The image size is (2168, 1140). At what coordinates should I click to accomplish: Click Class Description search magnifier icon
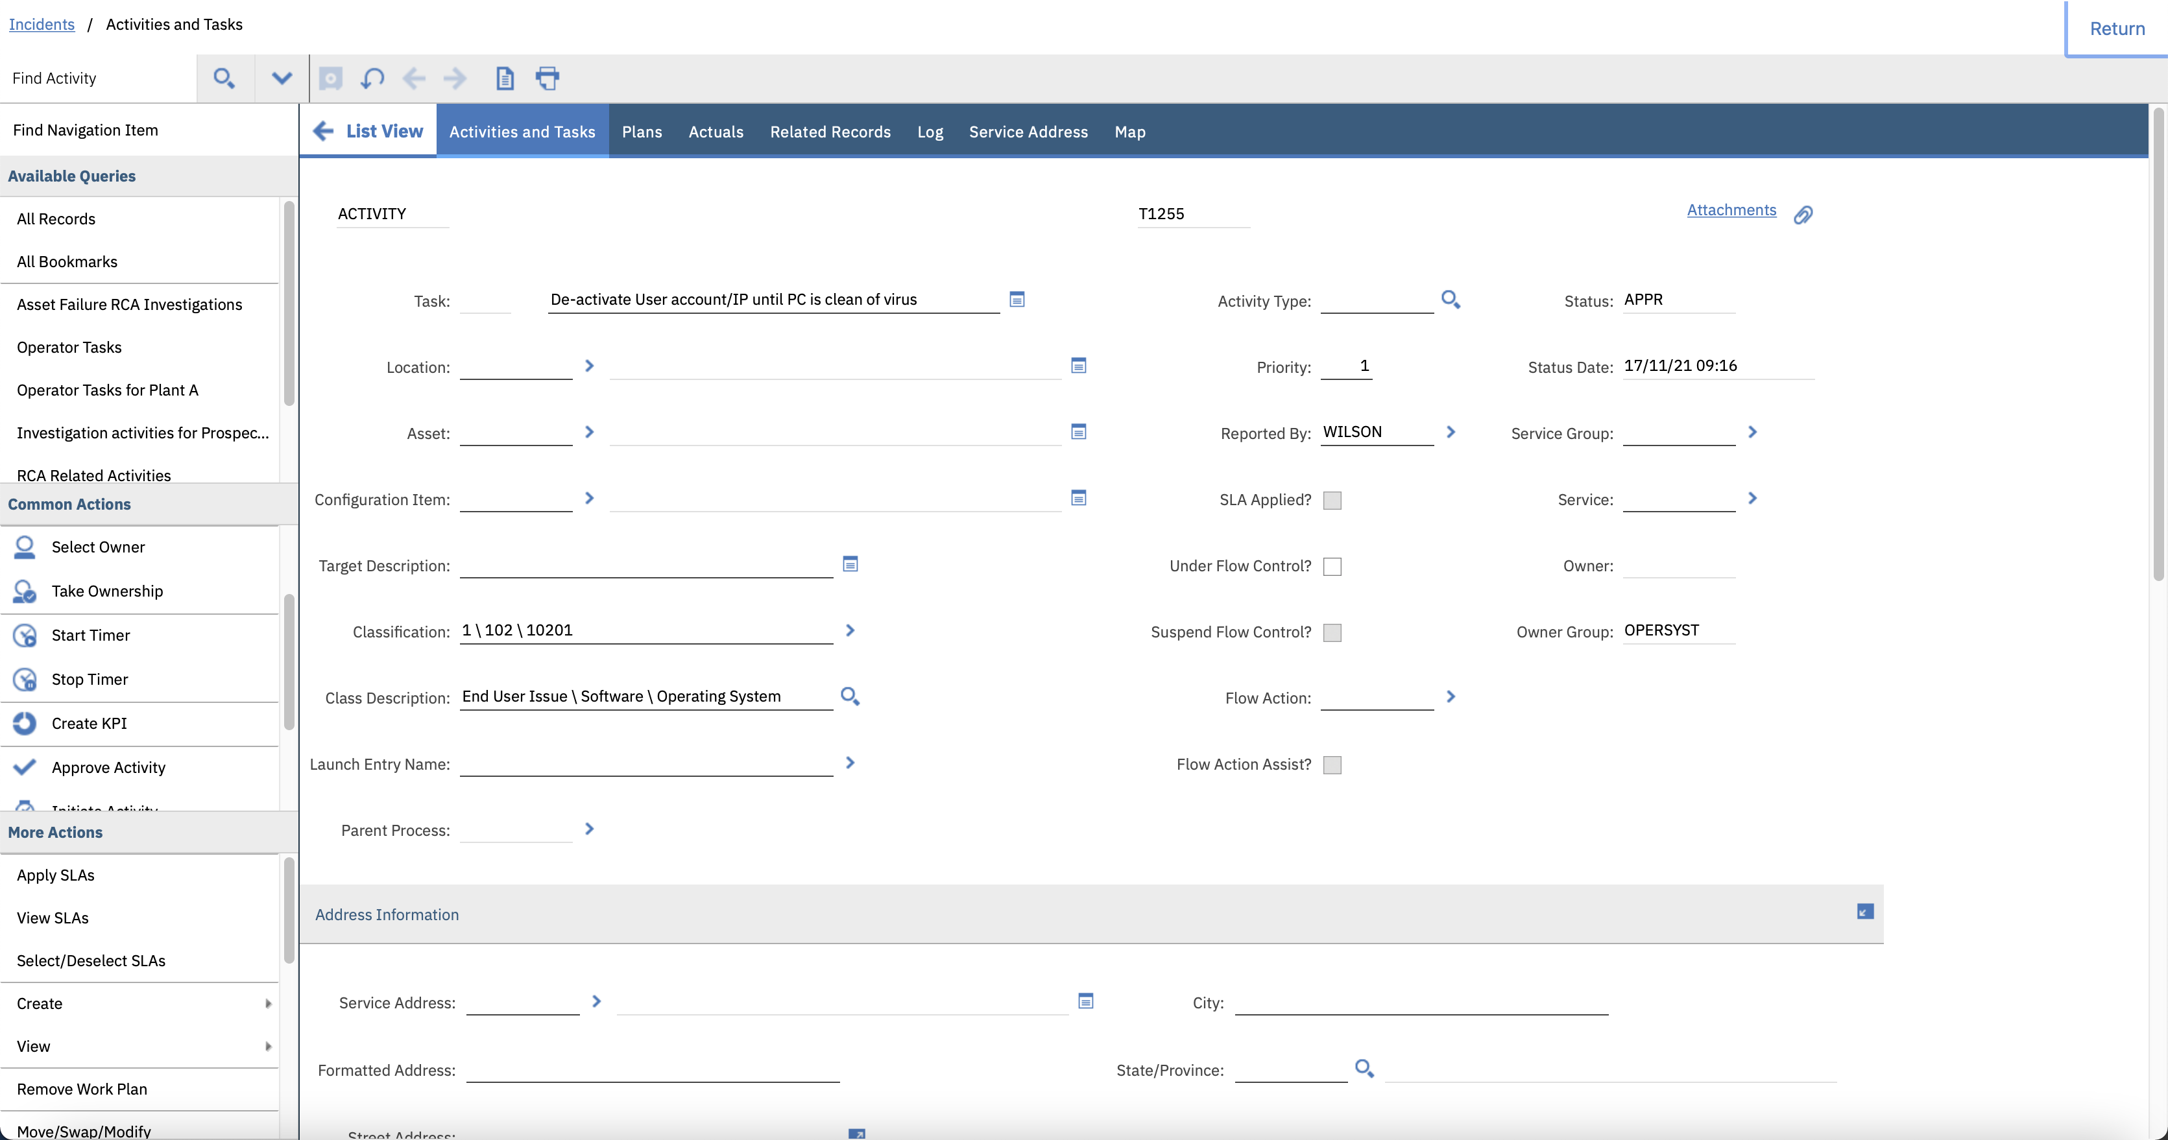850,696
